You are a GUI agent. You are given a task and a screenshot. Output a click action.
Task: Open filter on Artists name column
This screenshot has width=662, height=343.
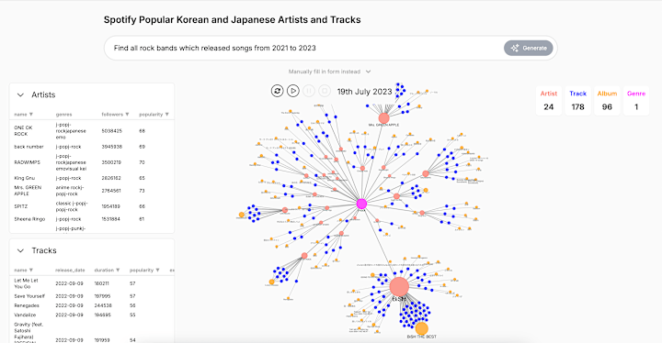tap(31, 115)
